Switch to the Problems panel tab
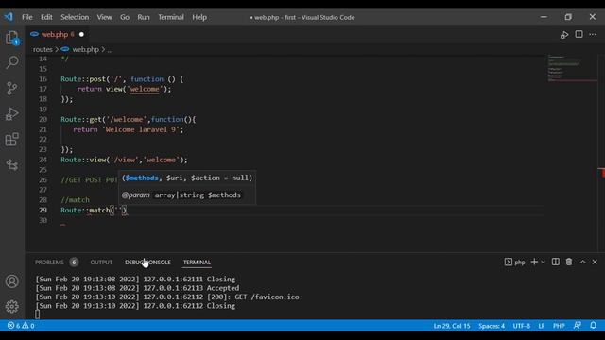The width and height of the screenshot is (605, 340). [x=49, y=263]
